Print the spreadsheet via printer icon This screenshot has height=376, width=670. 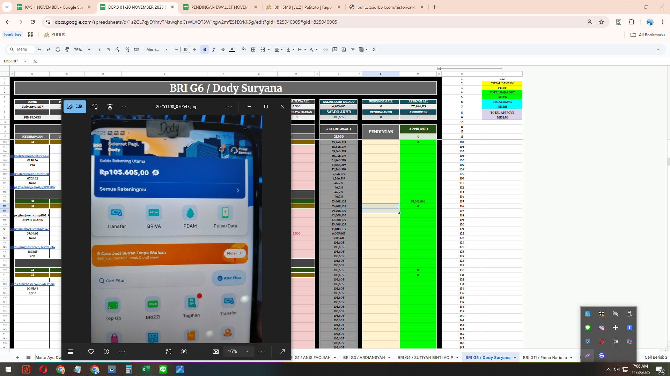point(58,49)
